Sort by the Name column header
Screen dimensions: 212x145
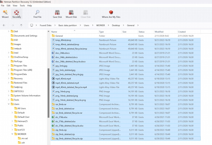coord(75,32)
